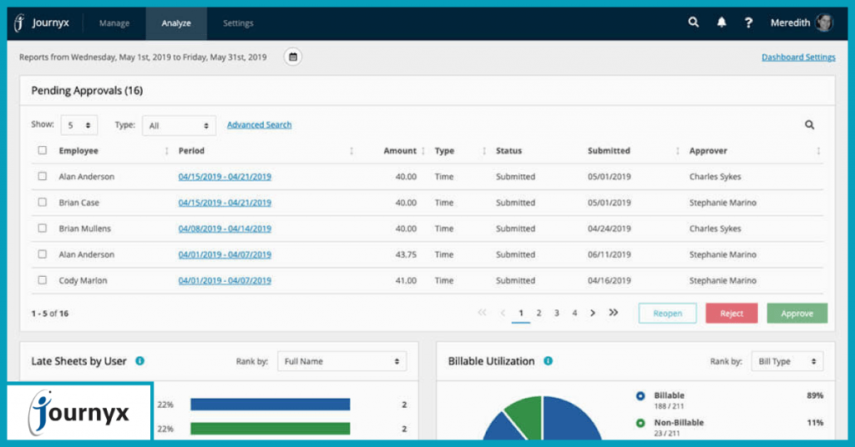The width and height of the screenshot is (855, 447).
Task: Click page 1 in the pagination
Action: pyautogui.click(x=521, y=313)
